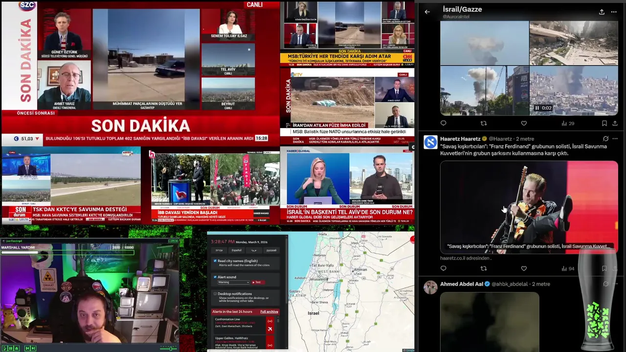Retweet the Haaretz Franz Ferdinand tweet
Screen dimensions: 626x352
click(x=484, y=268)
